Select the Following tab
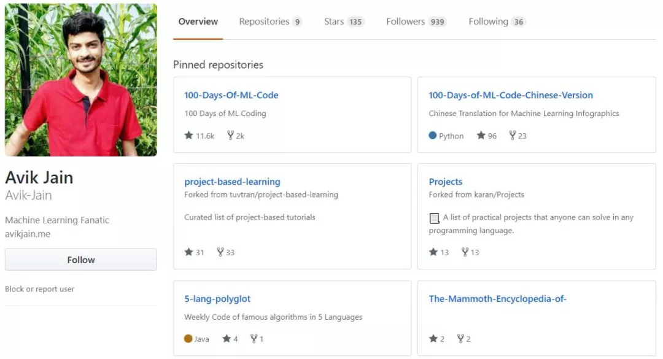The height and width of the screenshot is (359, 663). [497, 21]
